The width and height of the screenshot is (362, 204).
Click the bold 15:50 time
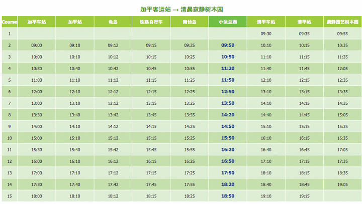coord(228,138)
